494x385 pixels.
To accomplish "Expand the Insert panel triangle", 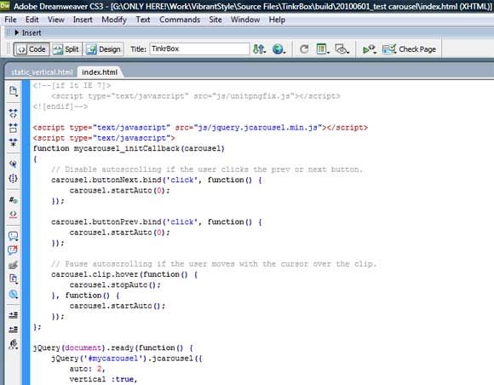I will (x=17, y=32).
